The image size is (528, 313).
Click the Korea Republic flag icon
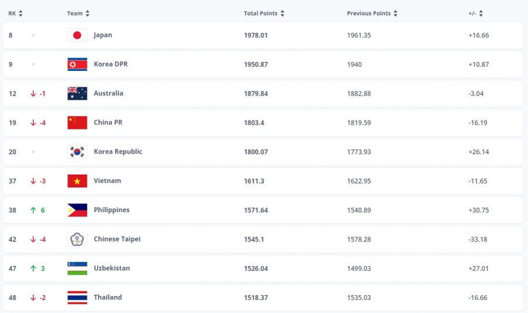pos(77,152)
